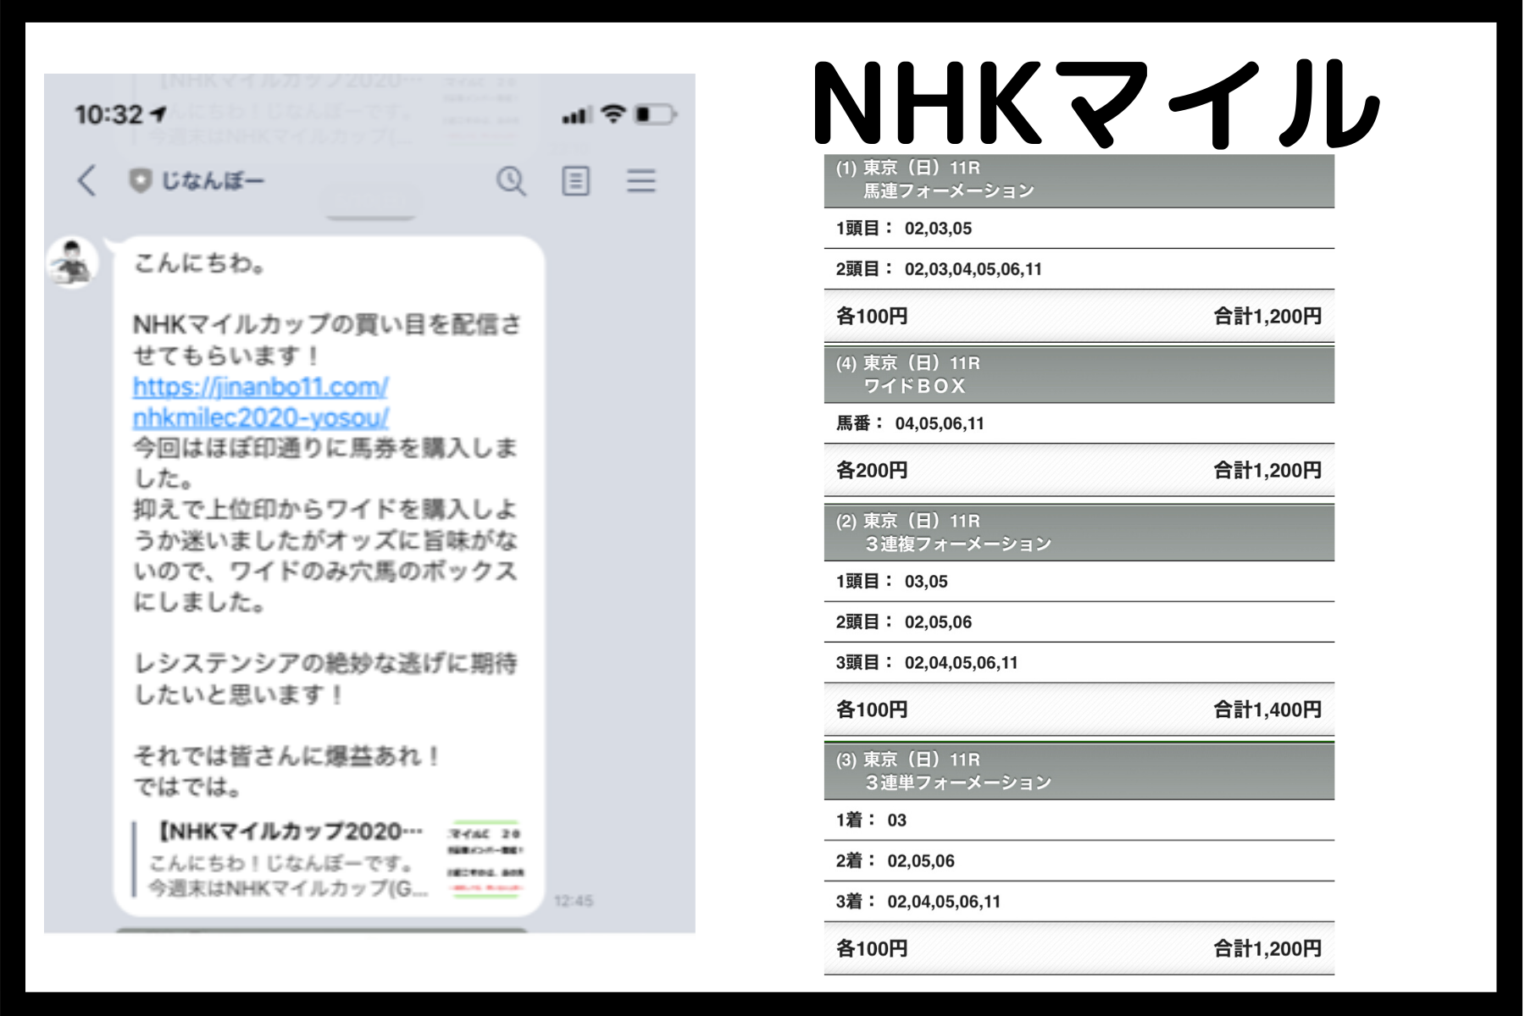Screen dimensions: 1525x1016
Task: Click 1着 03 row
Action: coord(1079,820)
